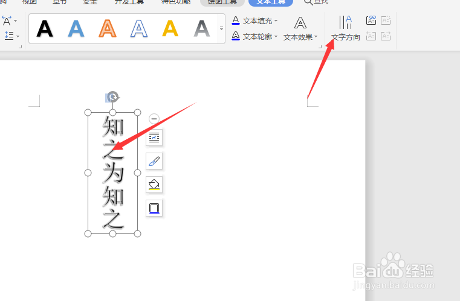Open the layout options floating icon
Screen dimensions: 460x301
click(154, 138)
